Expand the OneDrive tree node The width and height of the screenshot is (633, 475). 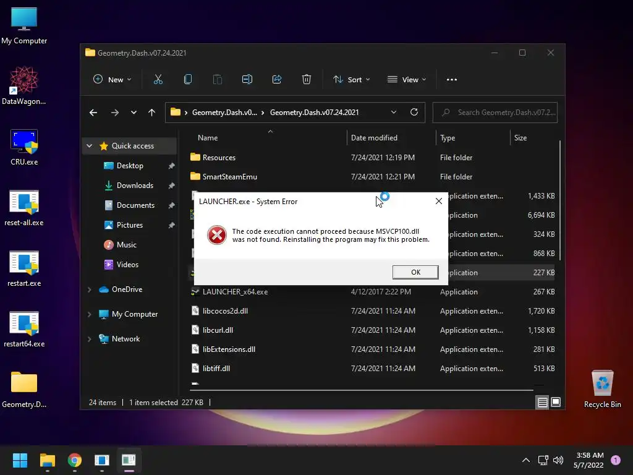click(90, 289)
